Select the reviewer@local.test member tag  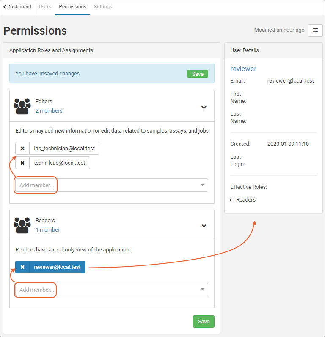click(57, 267)
